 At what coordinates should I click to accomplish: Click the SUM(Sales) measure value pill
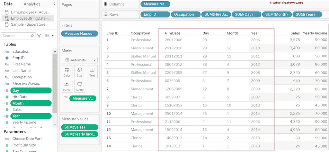(x=80, y=127)
